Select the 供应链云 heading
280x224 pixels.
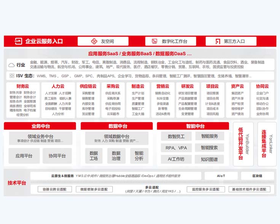tap(88, 86)
